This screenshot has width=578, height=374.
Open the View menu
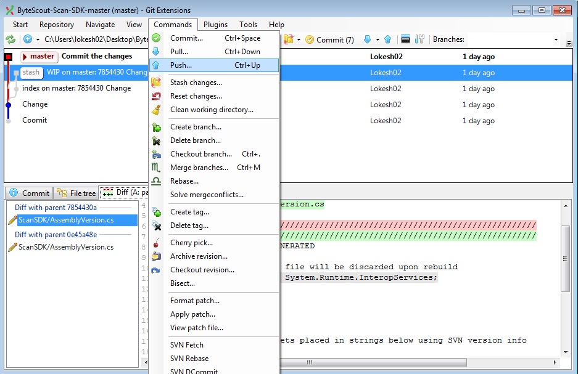(134, 25)
